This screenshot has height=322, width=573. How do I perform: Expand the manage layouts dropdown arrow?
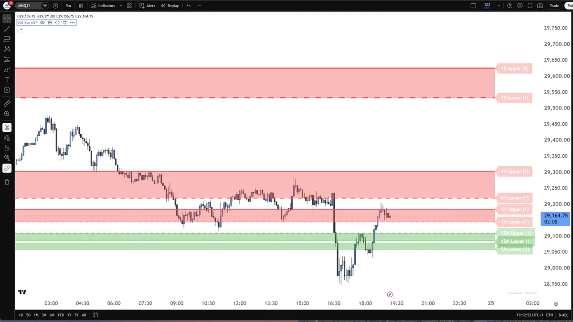499,6
